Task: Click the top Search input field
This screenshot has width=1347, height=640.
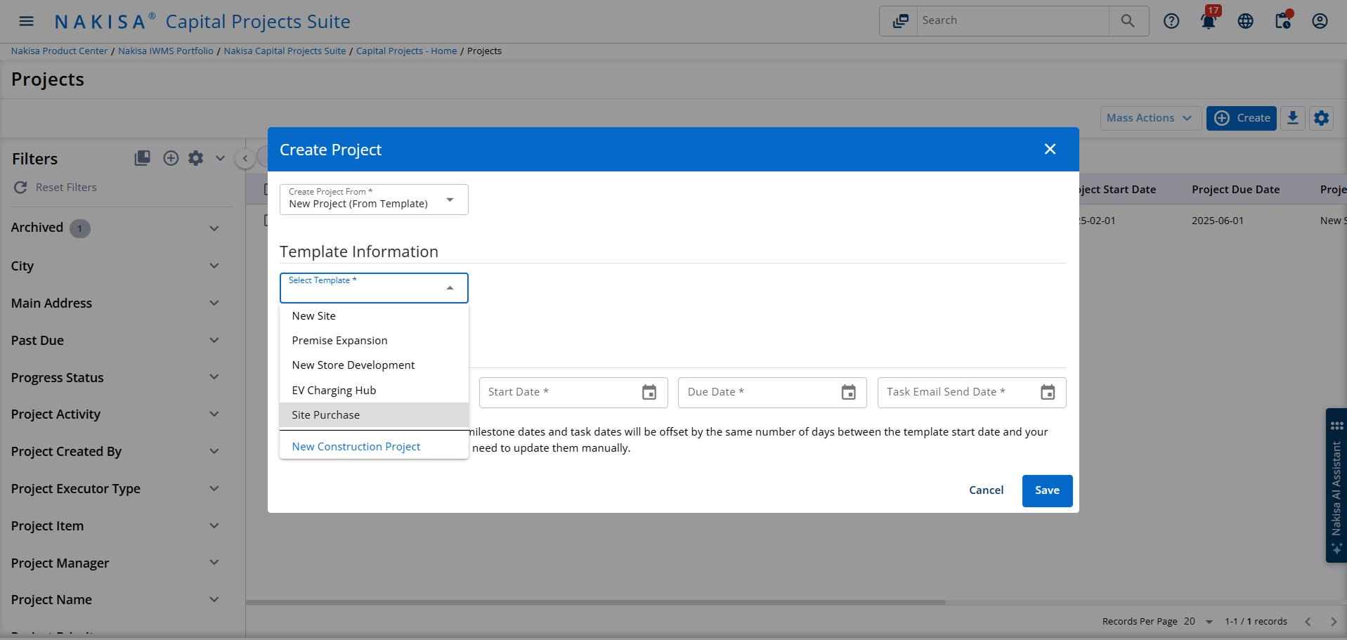Action: tap(1012, 21)
